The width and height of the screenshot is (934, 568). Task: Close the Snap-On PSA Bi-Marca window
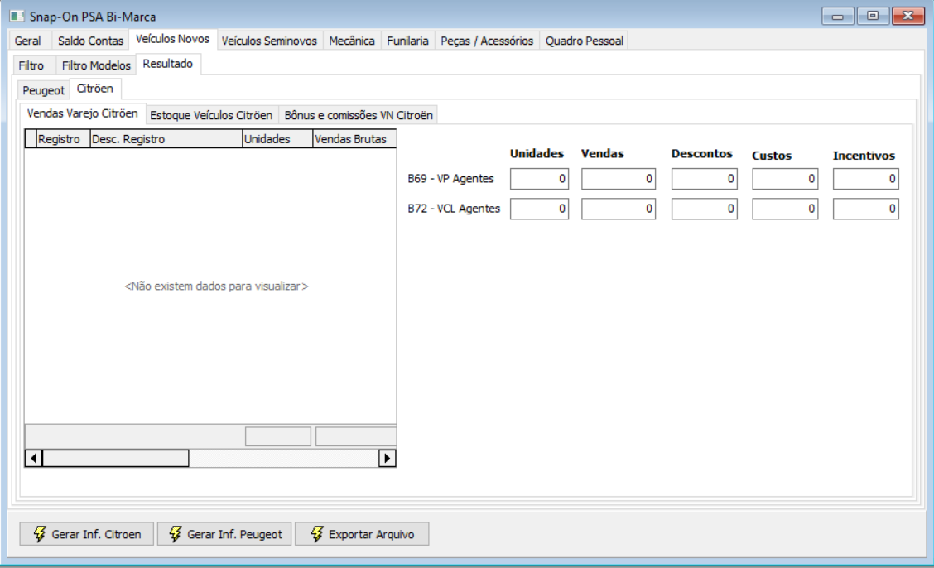point(908,16)
